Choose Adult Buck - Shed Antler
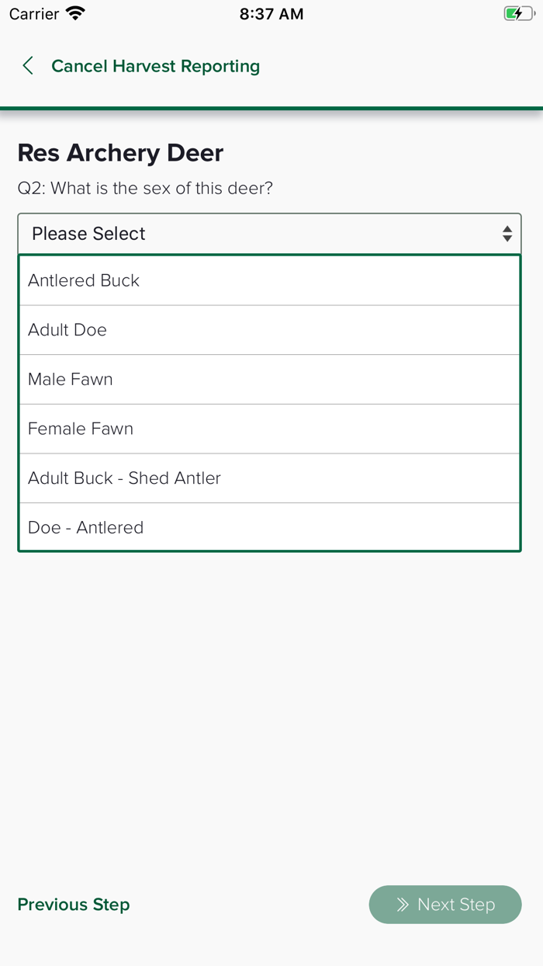Viewport: 543px width, 966px height. [x=269, y=478]
